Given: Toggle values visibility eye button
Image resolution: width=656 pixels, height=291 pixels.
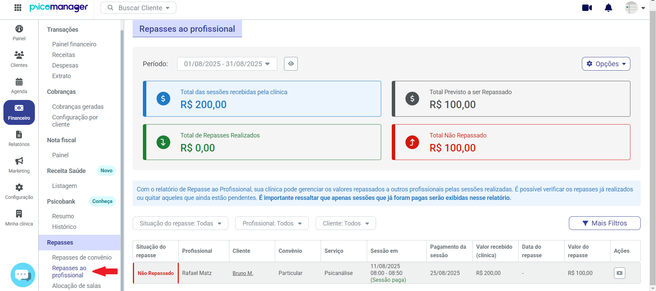Looking at the screenshot, I should click(291, 64).
